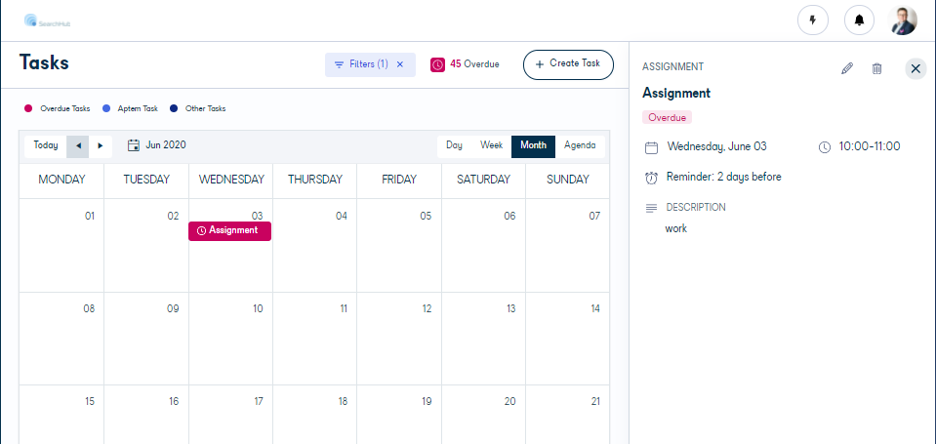This screenshot has width=936, height=444.
Task: Click the lightning bolt quick actions icon
Action: coord(812,20)
